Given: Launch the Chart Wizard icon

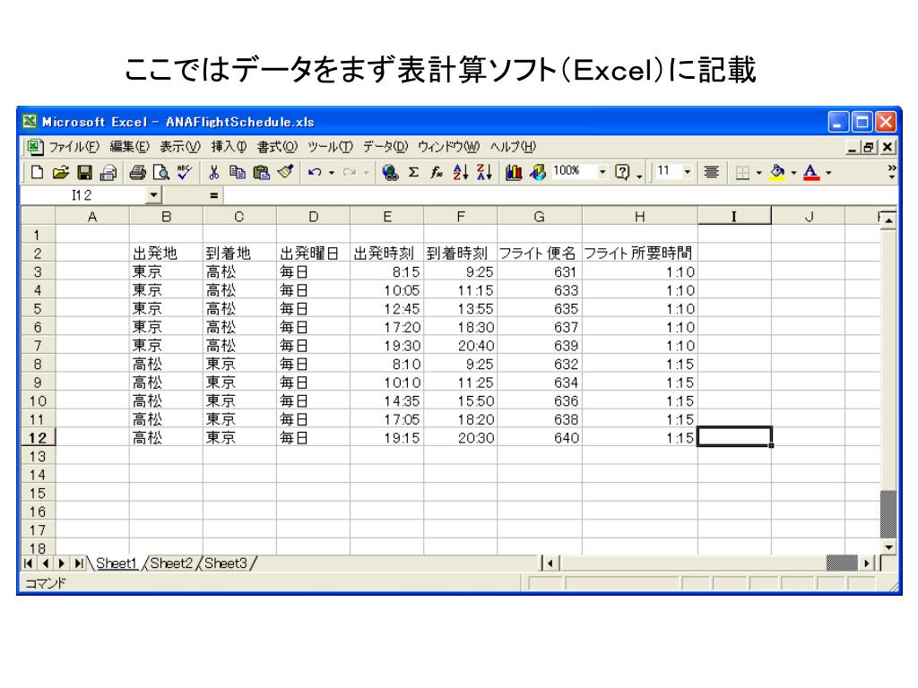Looking at the screenshot, I should 514,172.
